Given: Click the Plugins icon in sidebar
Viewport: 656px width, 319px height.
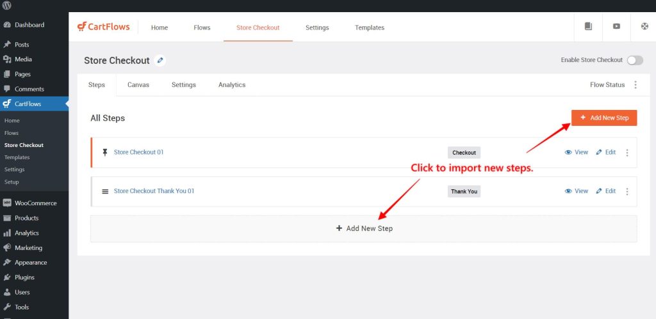Looking at the screenshot, I should coord(6,277).
